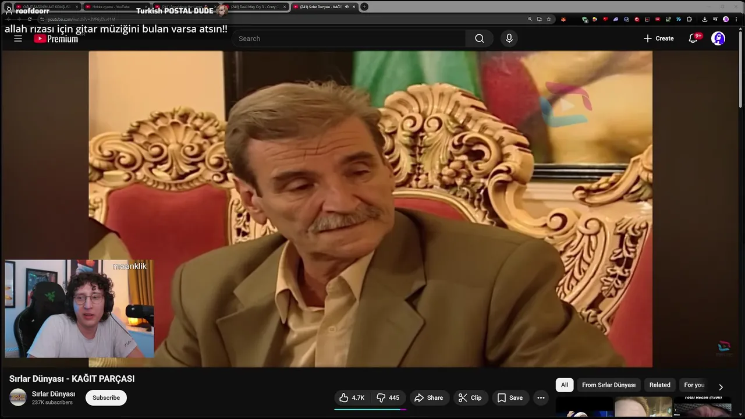The height and width of the screenshot is (419, 745).
Task: Subscribe to Sırlar Dünyası channel
Action: point(106,397)
